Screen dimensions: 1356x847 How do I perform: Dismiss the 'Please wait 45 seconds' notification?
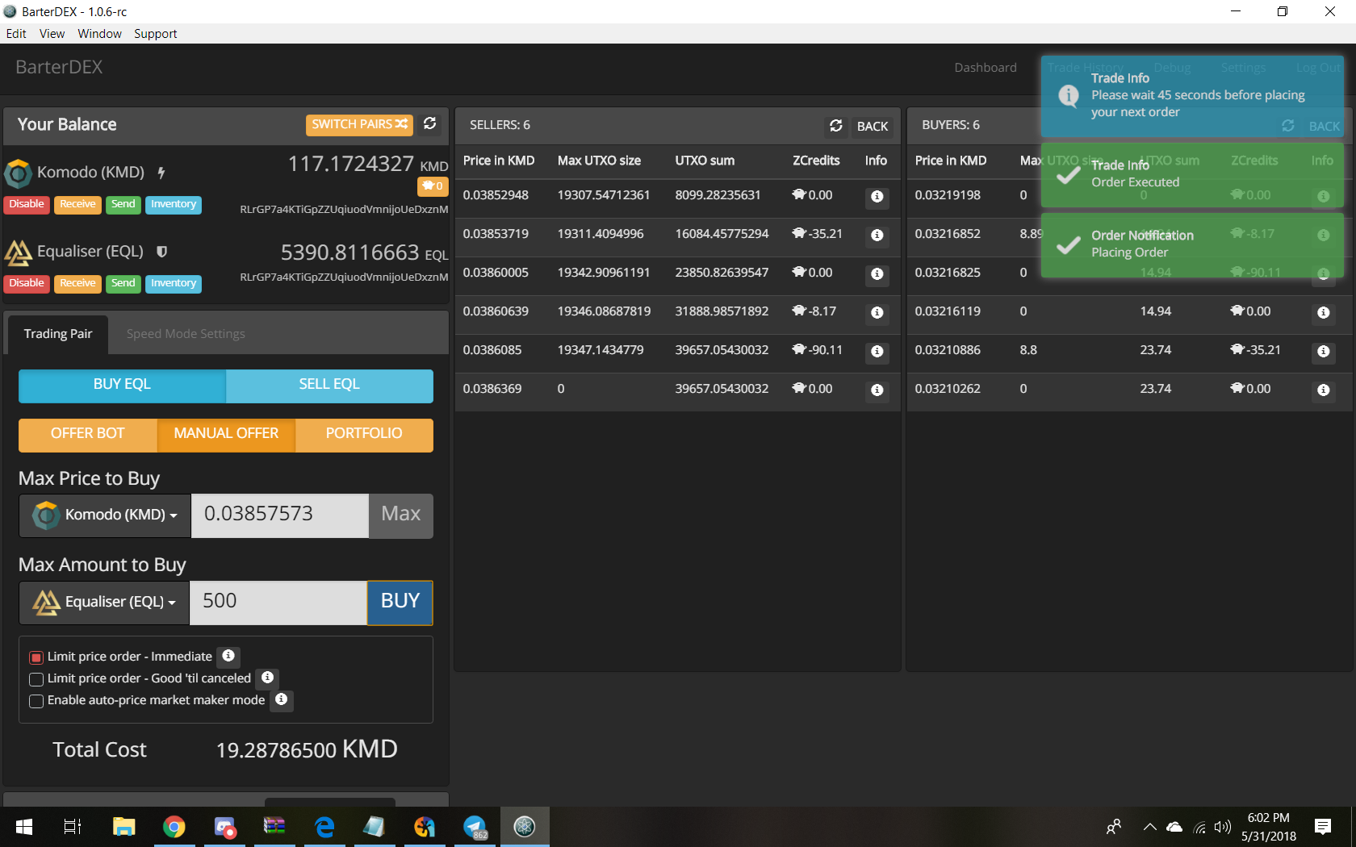1192,96
